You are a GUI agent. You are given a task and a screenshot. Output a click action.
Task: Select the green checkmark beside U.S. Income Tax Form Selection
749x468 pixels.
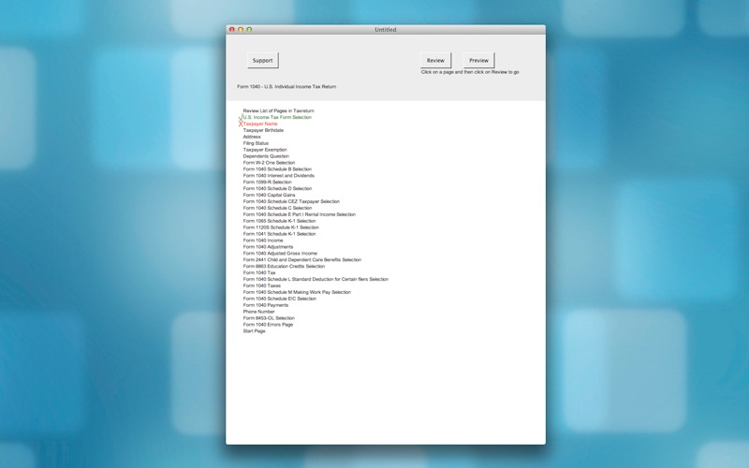241,117
